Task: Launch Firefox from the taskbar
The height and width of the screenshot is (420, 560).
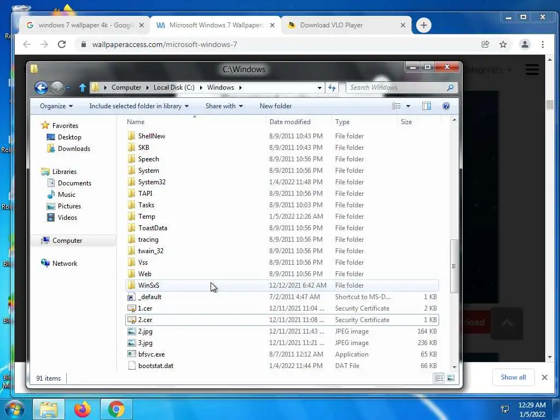Action: (x=83, y=409)
